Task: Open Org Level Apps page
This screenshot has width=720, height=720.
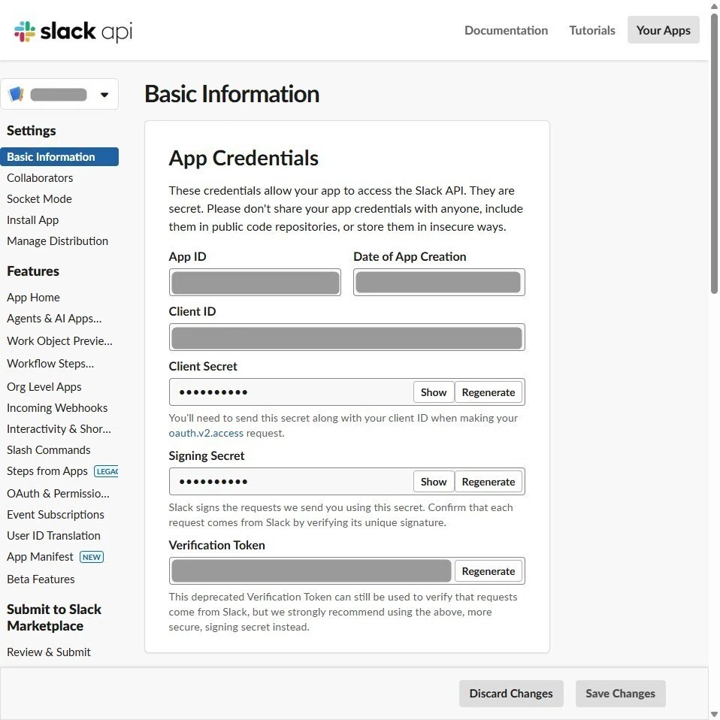Action: pos(44,387)
